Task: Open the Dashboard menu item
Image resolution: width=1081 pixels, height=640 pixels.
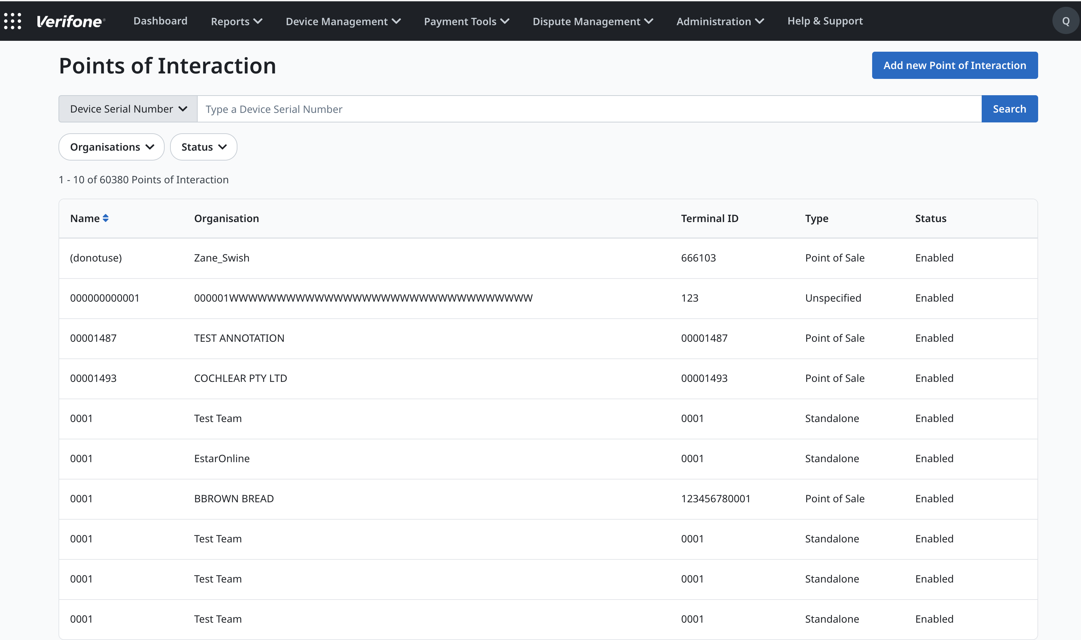Action: click(161, 21)
